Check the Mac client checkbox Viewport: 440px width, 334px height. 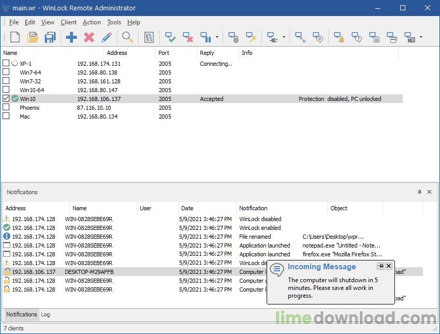pyautogui.click(x=6, y=115)
